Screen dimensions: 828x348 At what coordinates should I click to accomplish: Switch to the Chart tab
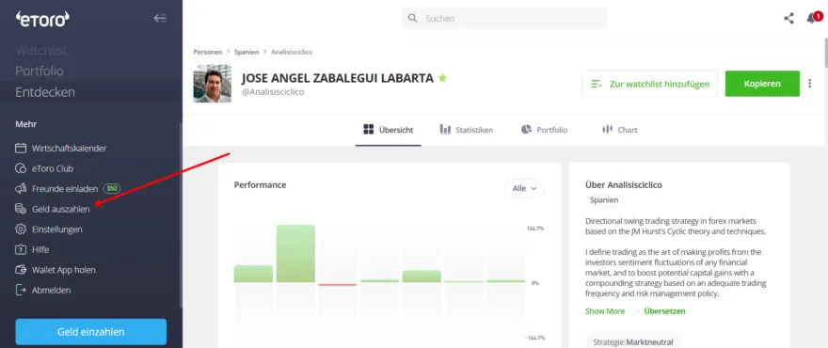(x=620, y=130)
